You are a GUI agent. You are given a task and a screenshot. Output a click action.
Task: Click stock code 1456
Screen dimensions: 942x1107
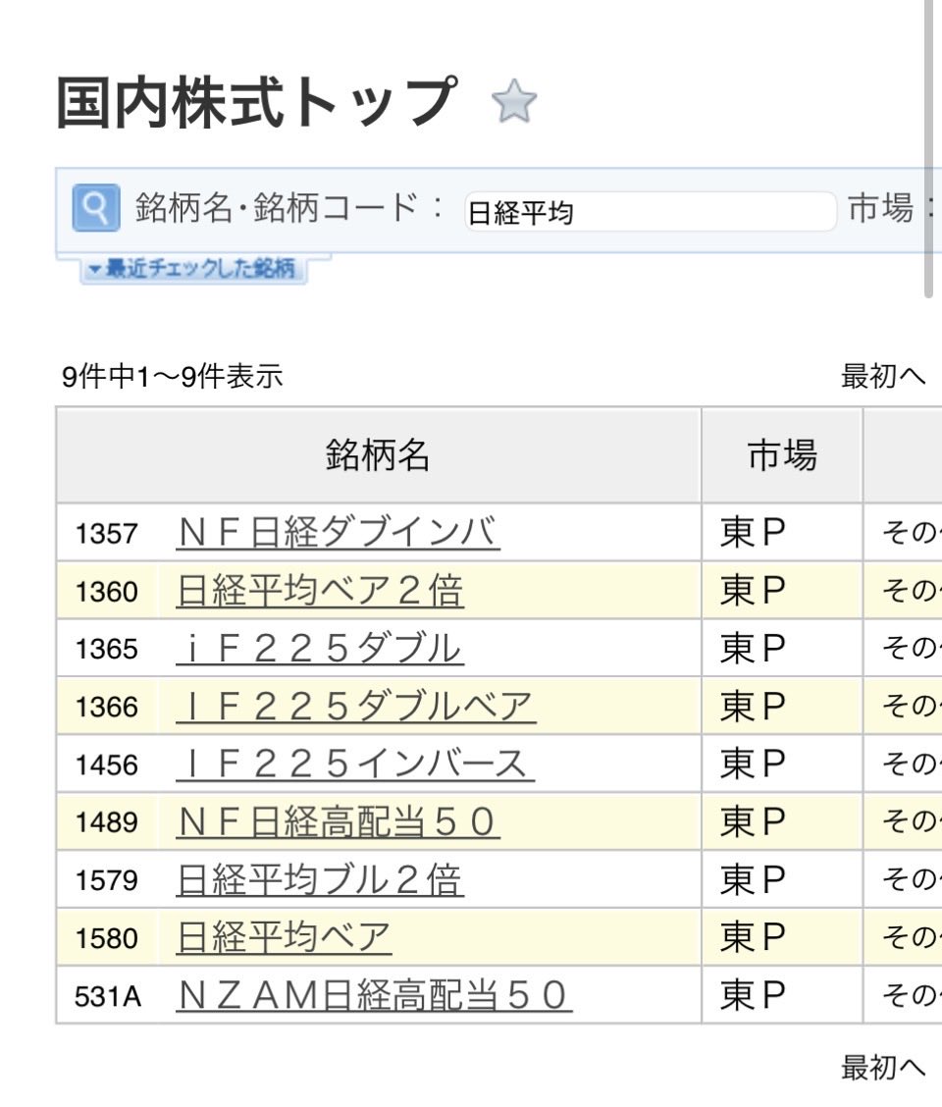click(107, 765)
